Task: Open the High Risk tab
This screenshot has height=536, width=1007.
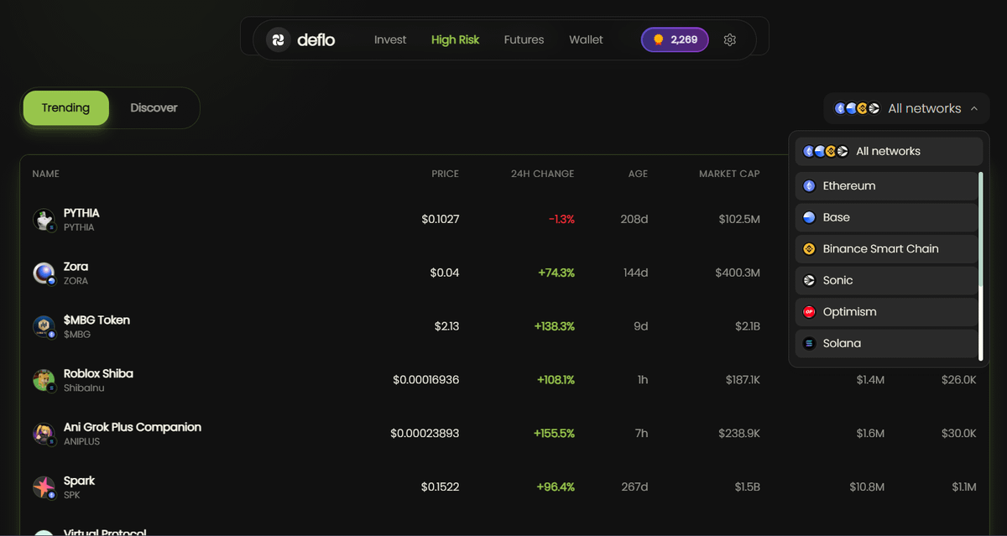Action: [456, 39]
